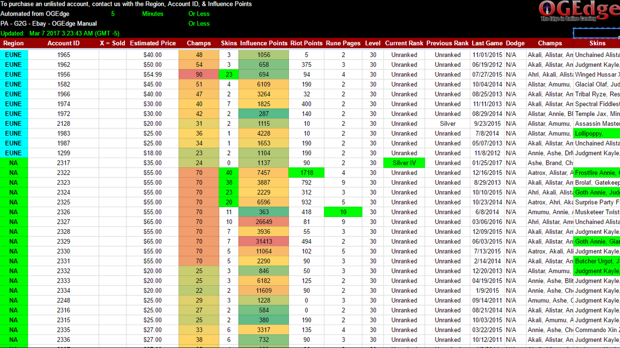Click the Riot Points cell showing 932

[307, 202]
